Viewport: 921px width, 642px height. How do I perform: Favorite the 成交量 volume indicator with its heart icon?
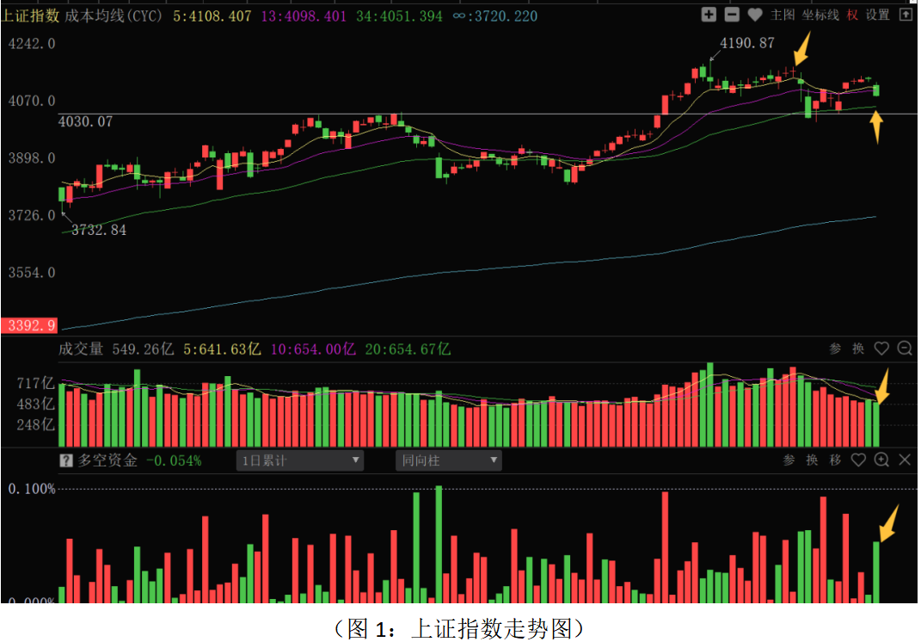click(x=881, y=349)
